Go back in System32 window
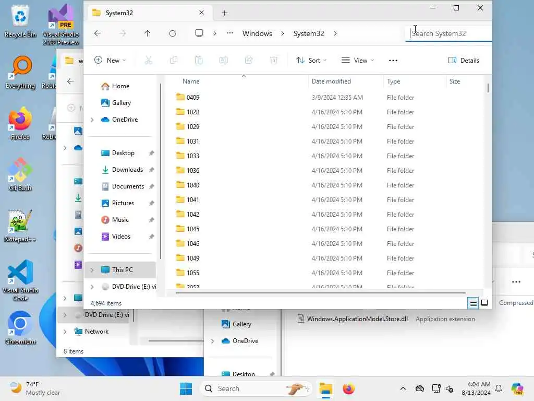The height and width of the screenshot is (401, 534). point(98,33)
